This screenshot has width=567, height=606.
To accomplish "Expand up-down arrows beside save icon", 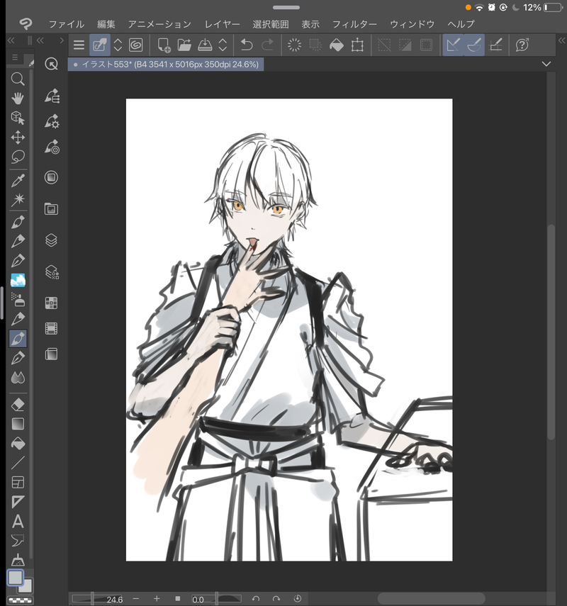I will click(x=223, y=45).
